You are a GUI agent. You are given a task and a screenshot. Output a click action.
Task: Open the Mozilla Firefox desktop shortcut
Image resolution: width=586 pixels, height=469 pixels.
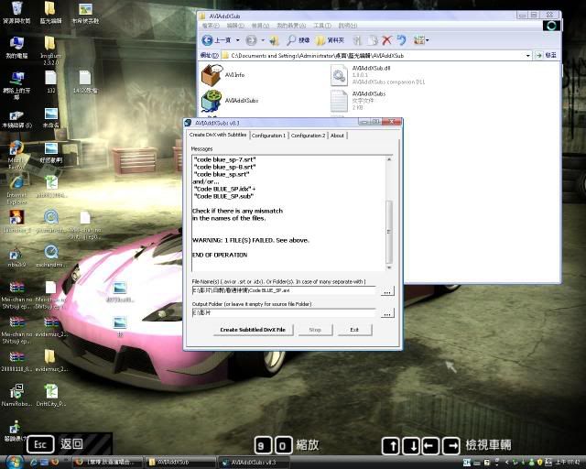coord(16,155)
